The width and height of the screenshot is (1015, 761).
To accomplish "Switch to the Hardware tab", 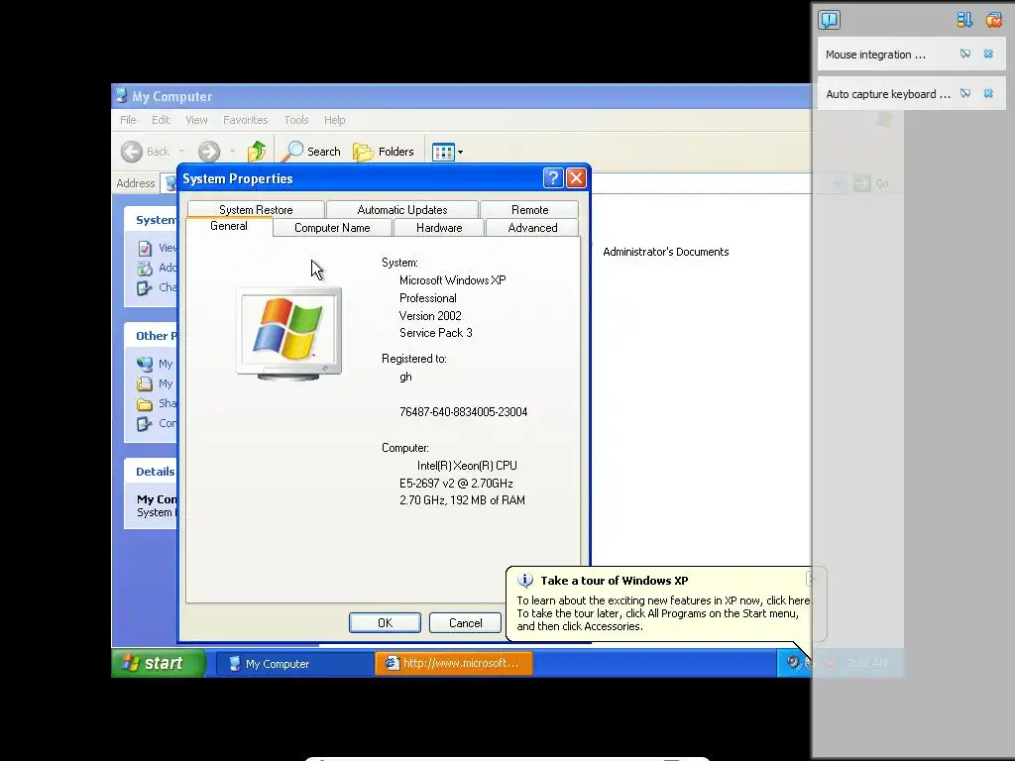I will tap(439, 228).
